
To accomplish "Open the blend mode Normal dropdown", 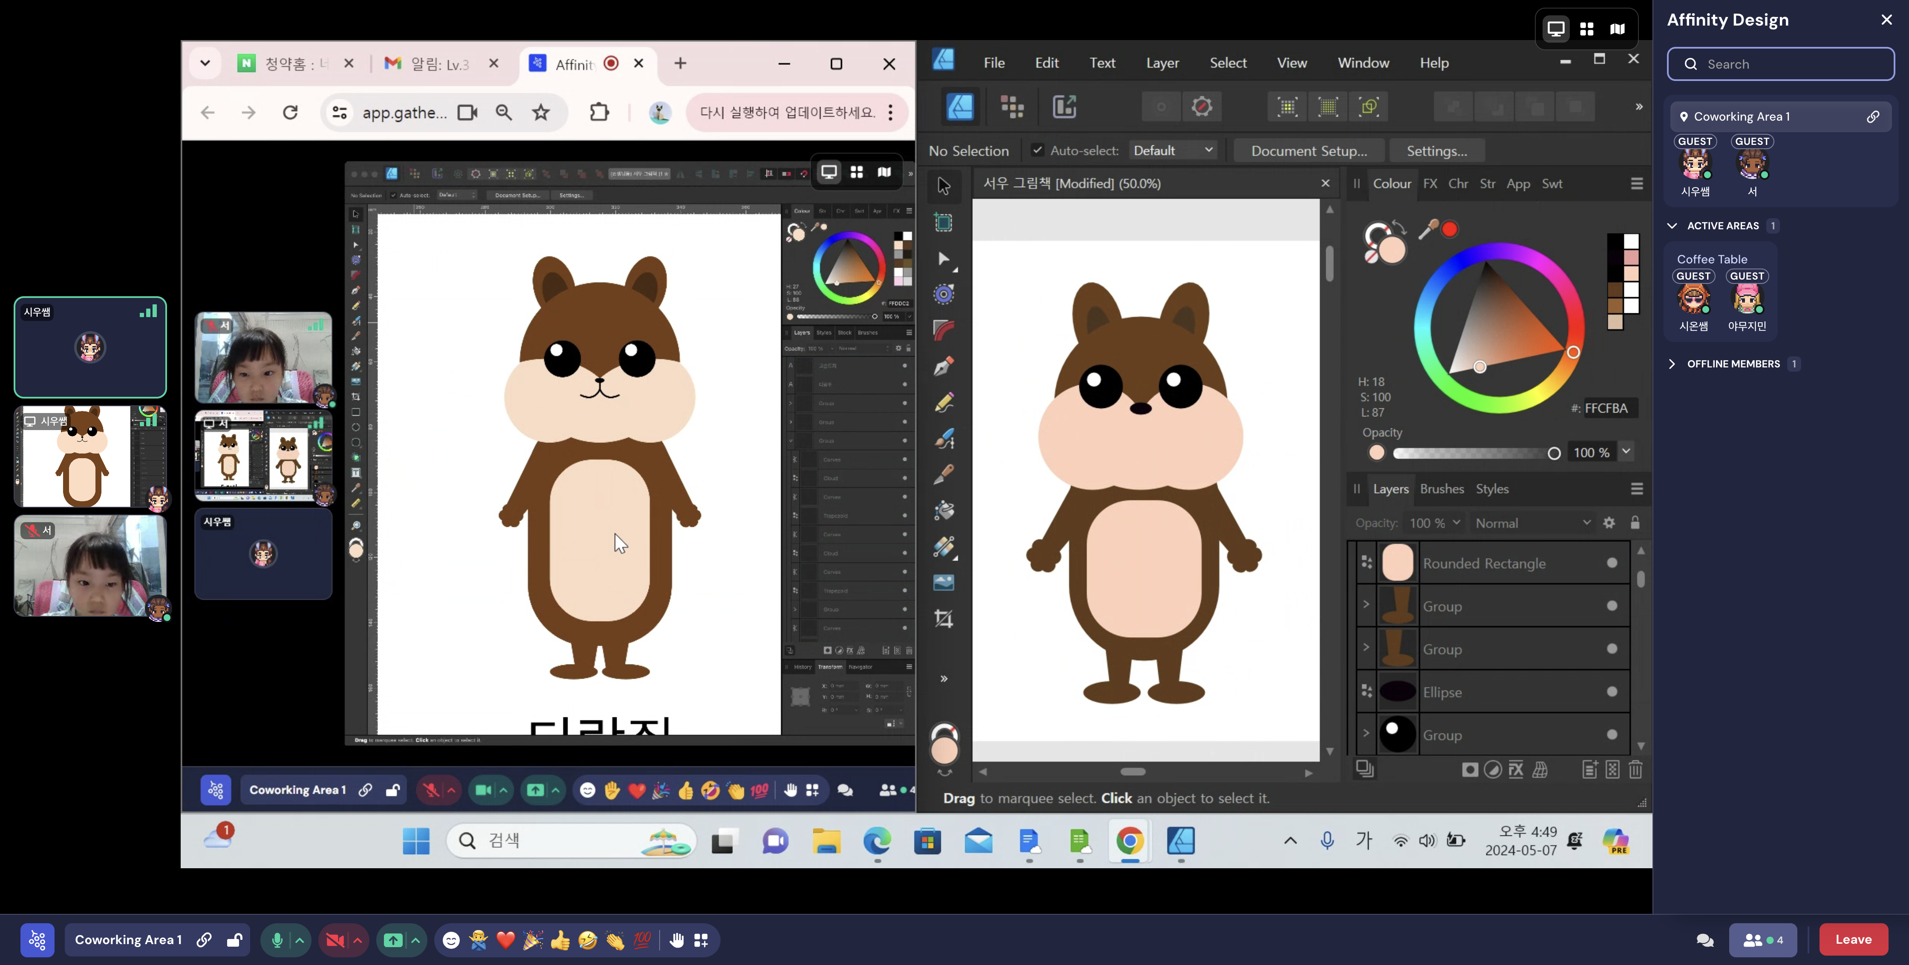I will click(1533, 523).
